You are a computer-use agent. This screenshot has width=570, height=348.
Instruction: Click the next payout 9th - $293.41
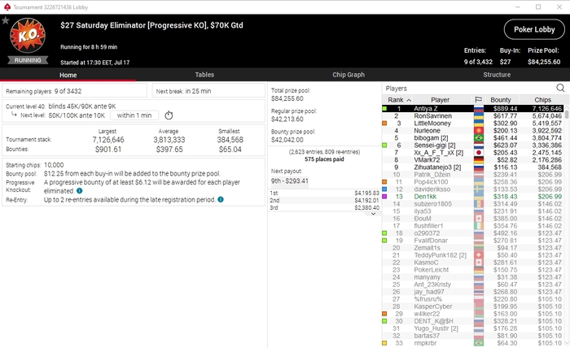289,181
